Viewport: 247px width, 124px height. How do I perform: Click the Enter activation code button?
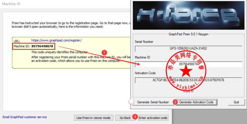point(153,118)
